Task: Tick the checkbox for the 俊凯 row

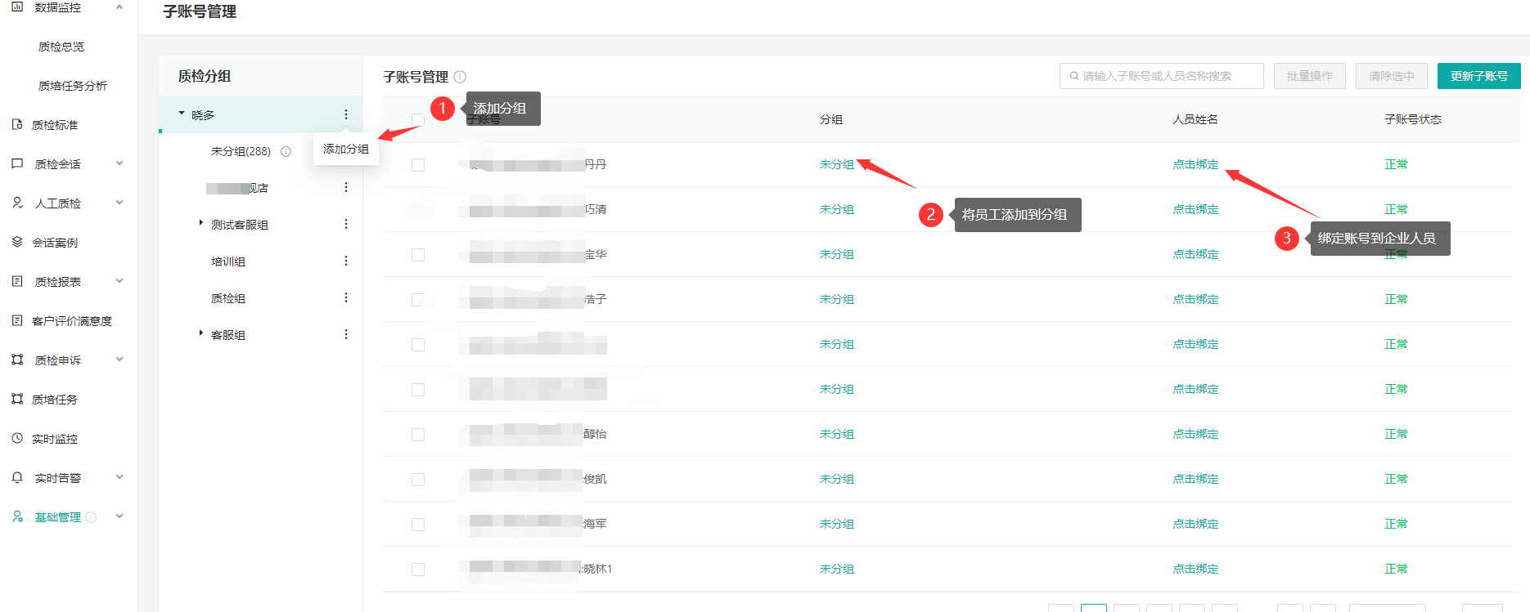Action: tap(418, 480)
